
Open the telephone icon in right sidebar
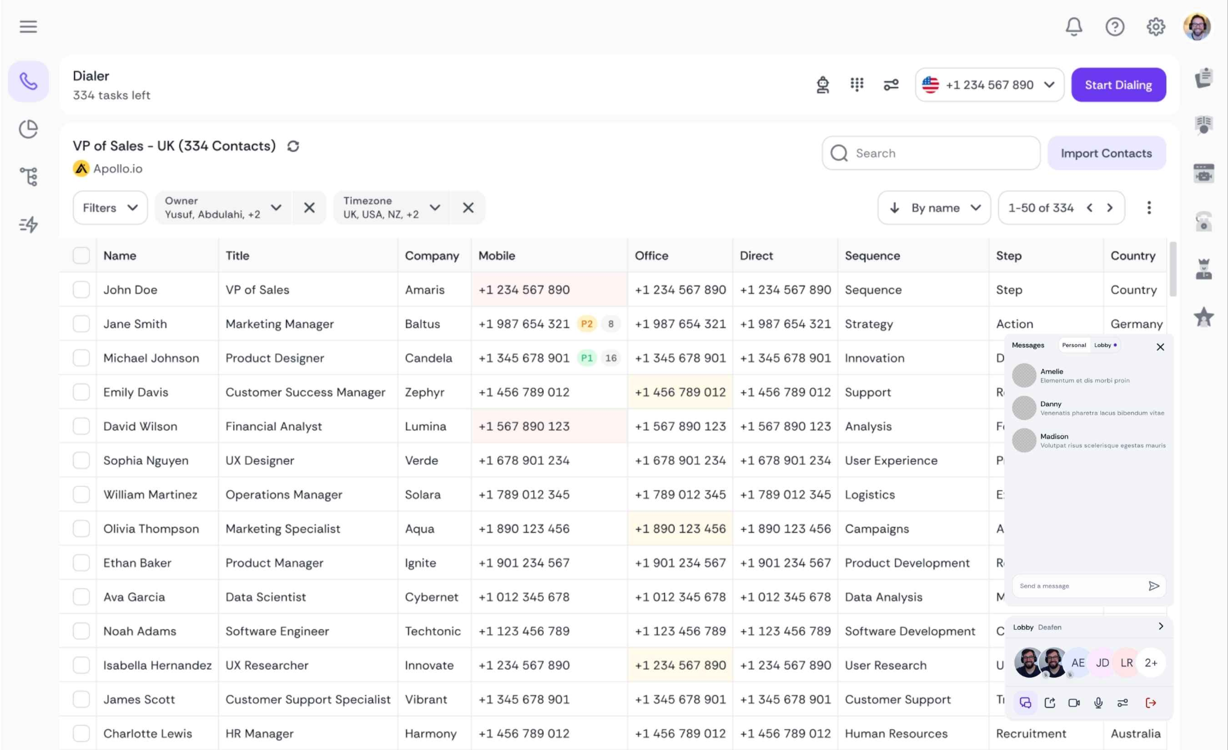click(1203, 221)
